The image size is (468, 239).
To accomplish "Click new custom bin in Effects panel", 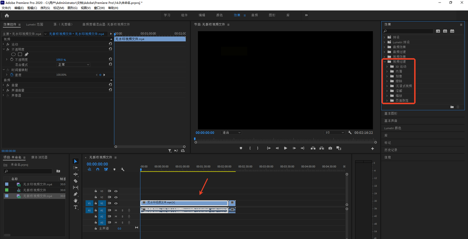I will [x=452, y=107].
